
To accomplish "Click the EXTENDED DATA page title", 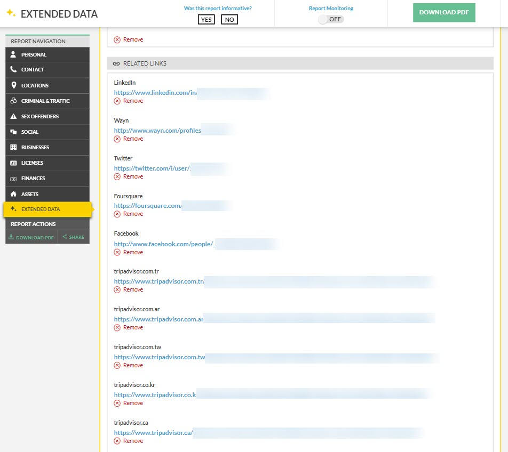I will click(x=59, y=14).
